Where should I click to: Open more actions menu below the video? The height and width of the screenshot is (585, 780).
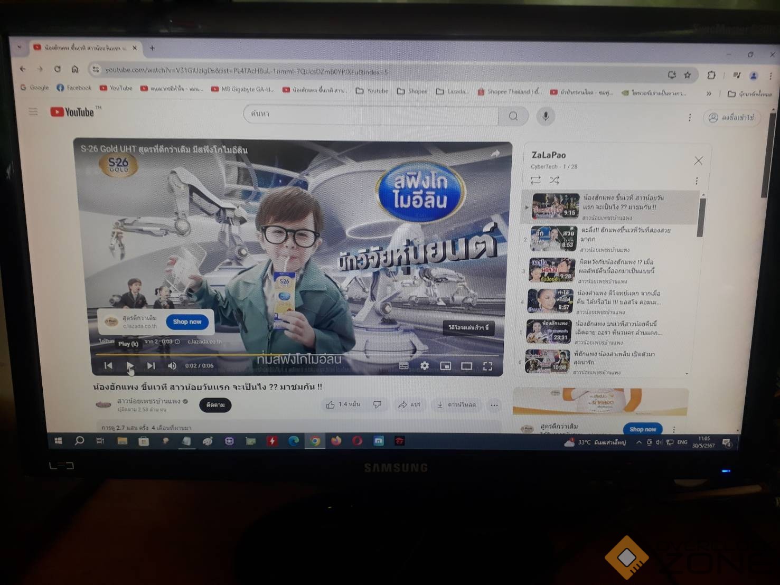click(x=494, y=405)
